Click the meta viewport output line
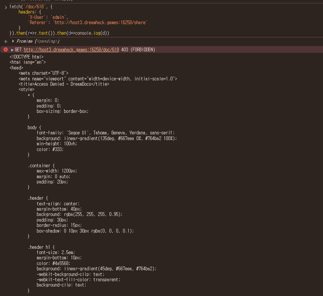323x296 pixels. [98, 79]
